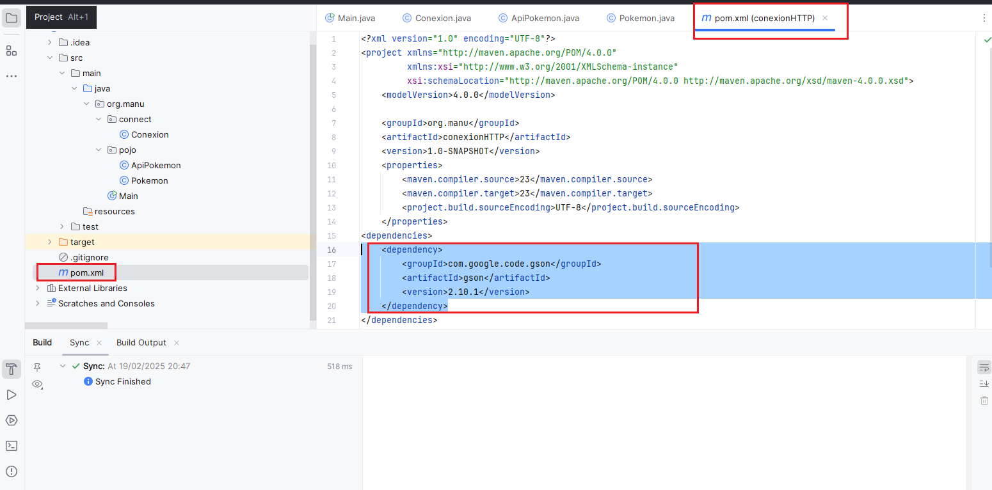Collapse the Sync result node
Image resolution: width=992 pixels, height=490 pixels.
pos(63,367)
